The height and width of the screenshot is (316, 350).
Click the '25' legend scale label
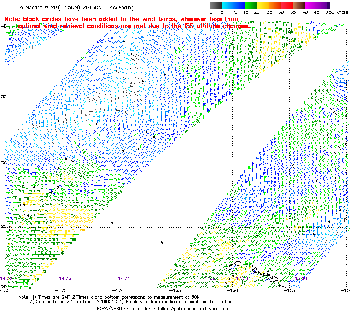point(270,12)
